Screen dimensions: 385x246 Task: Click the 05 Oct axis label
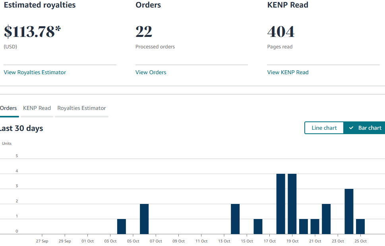click(x=133, y=241)
